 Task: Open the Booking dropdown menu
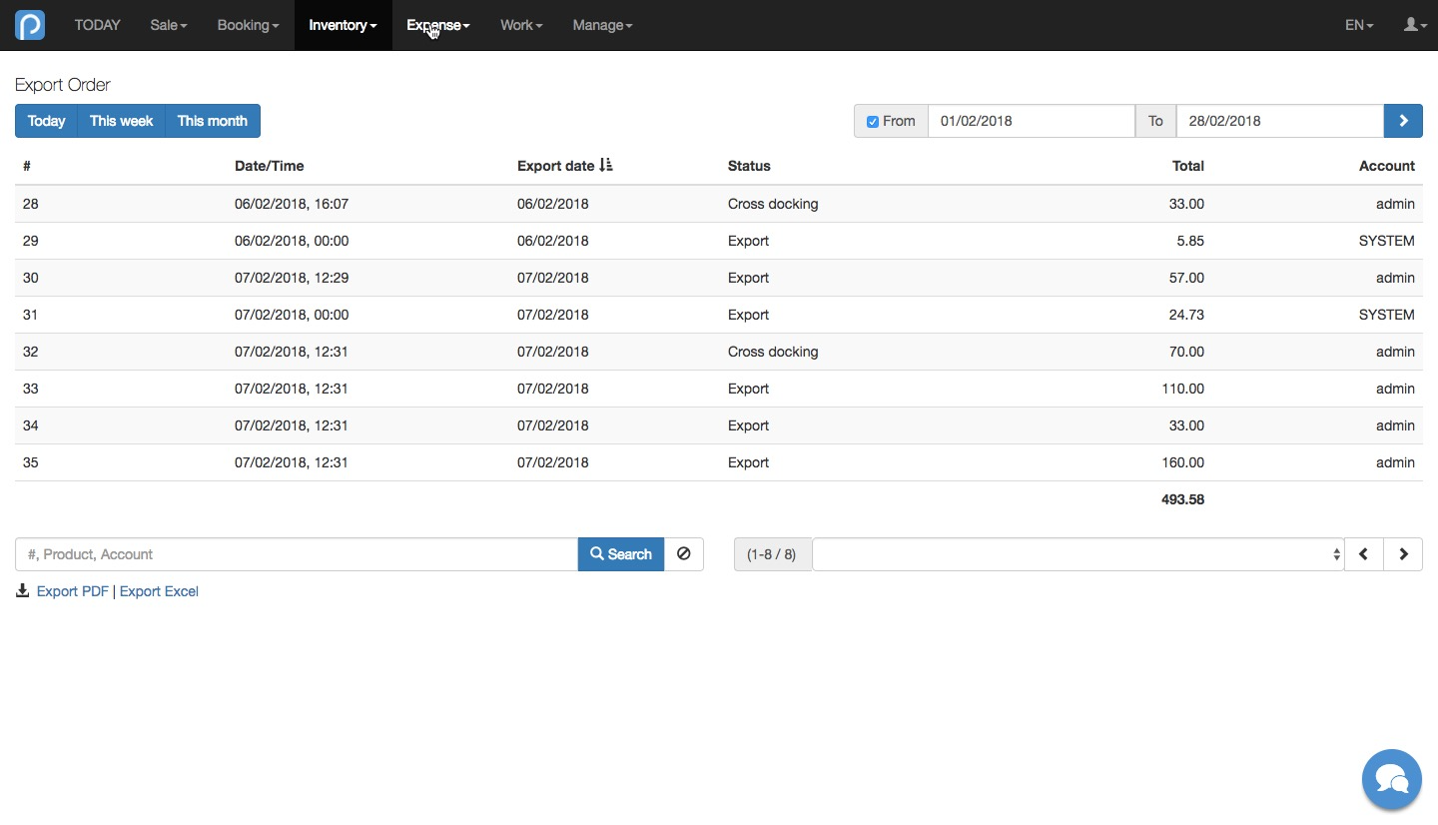click(x=248, y=25)
